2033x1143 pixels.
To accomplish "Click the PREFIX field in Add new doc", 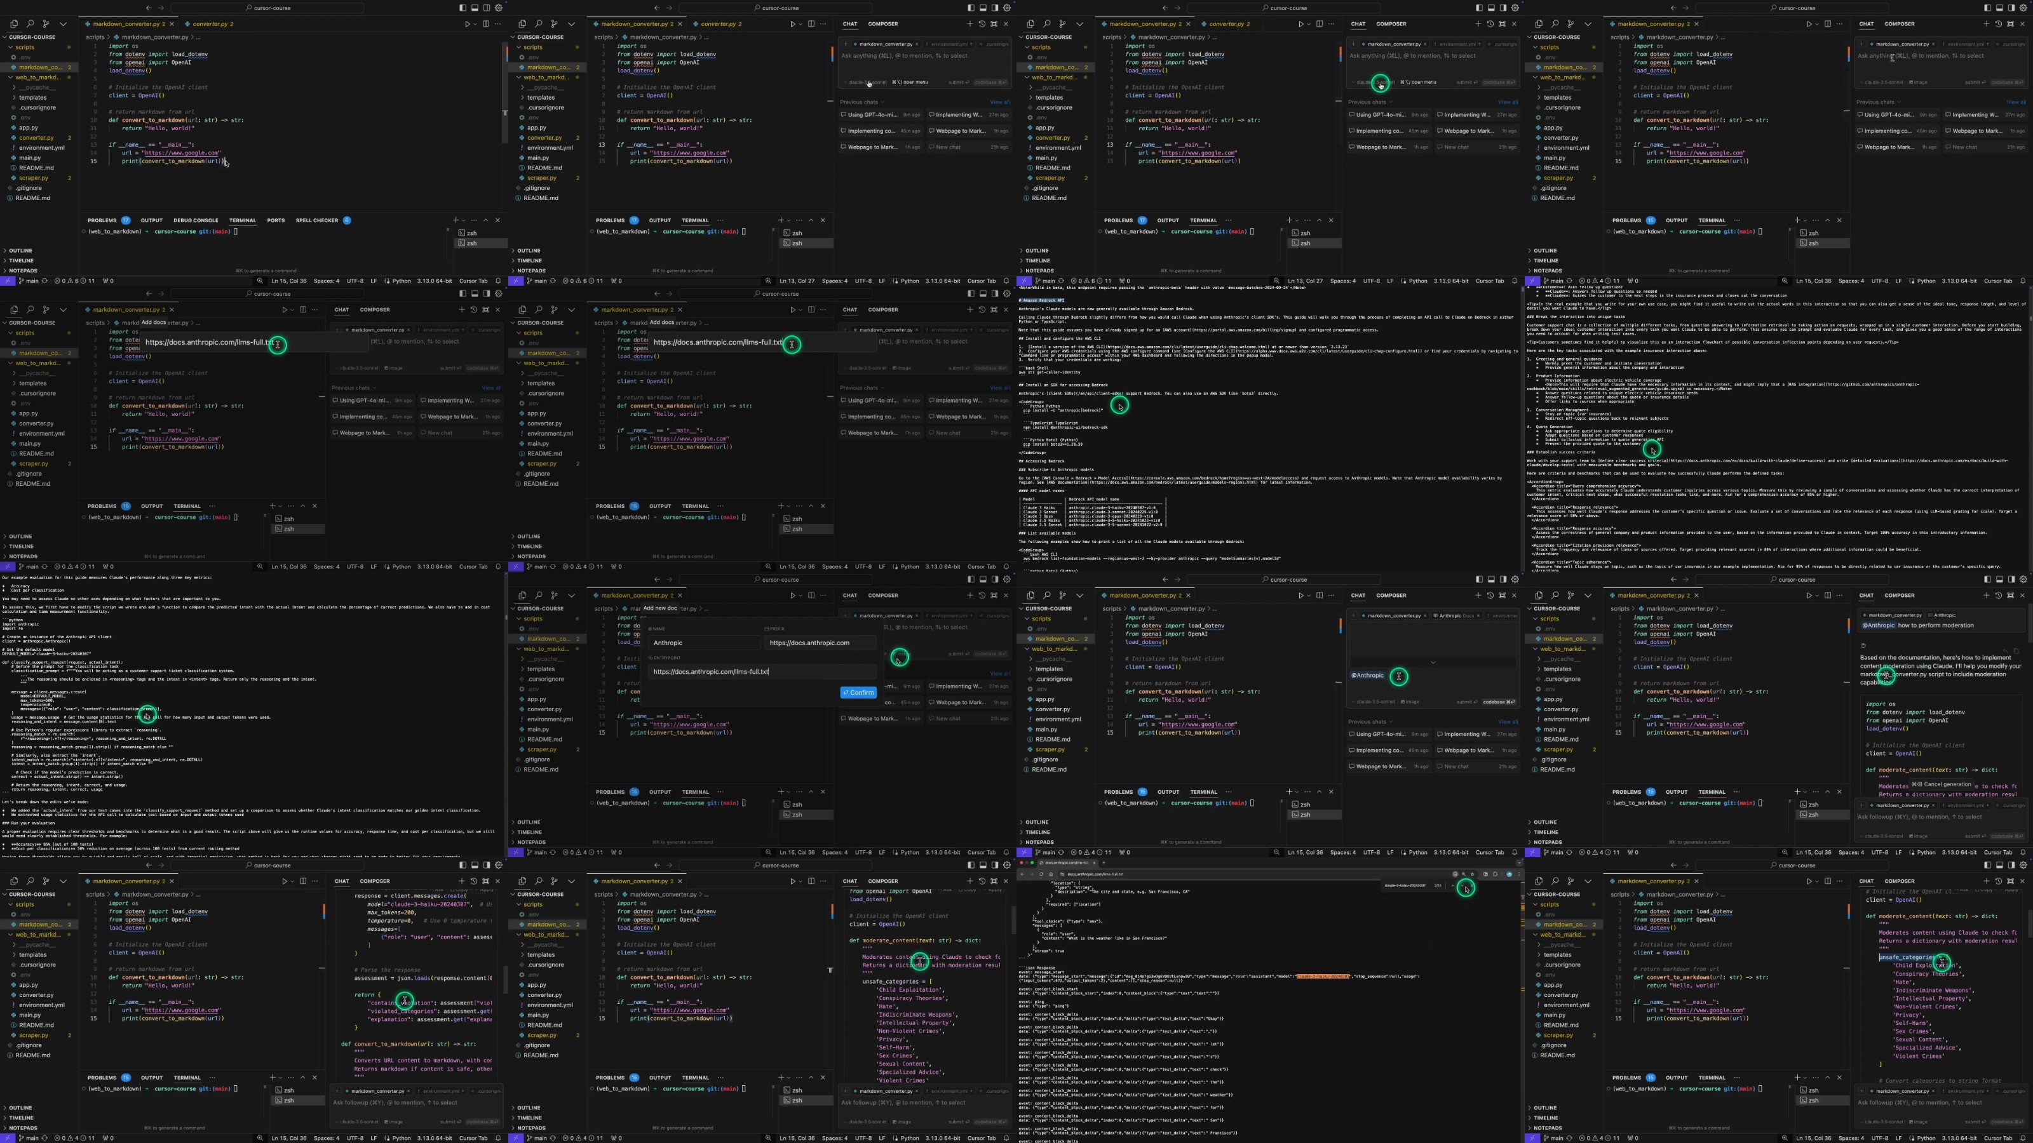I will [820, 643].
